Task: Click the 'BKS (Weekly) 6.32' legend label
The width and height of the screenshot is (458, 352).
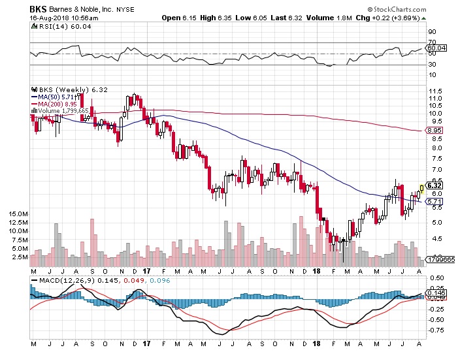Action: (x=73, y=89)
